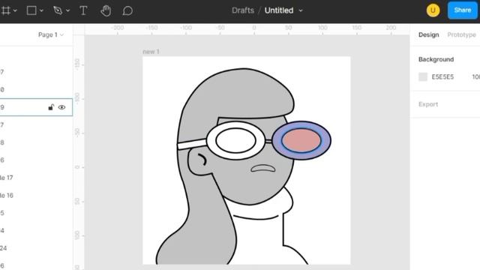This screenshot has height=270, width=480.
Task: Open the Background color swatch
Action: [x=423, y=76]
